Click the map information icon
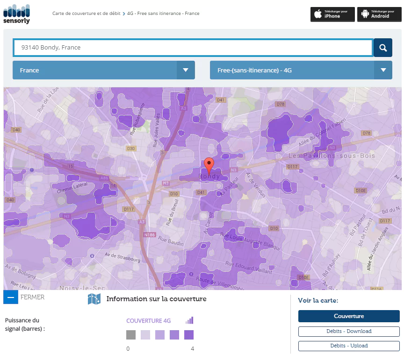404x354 pixels. pos(94,299)
